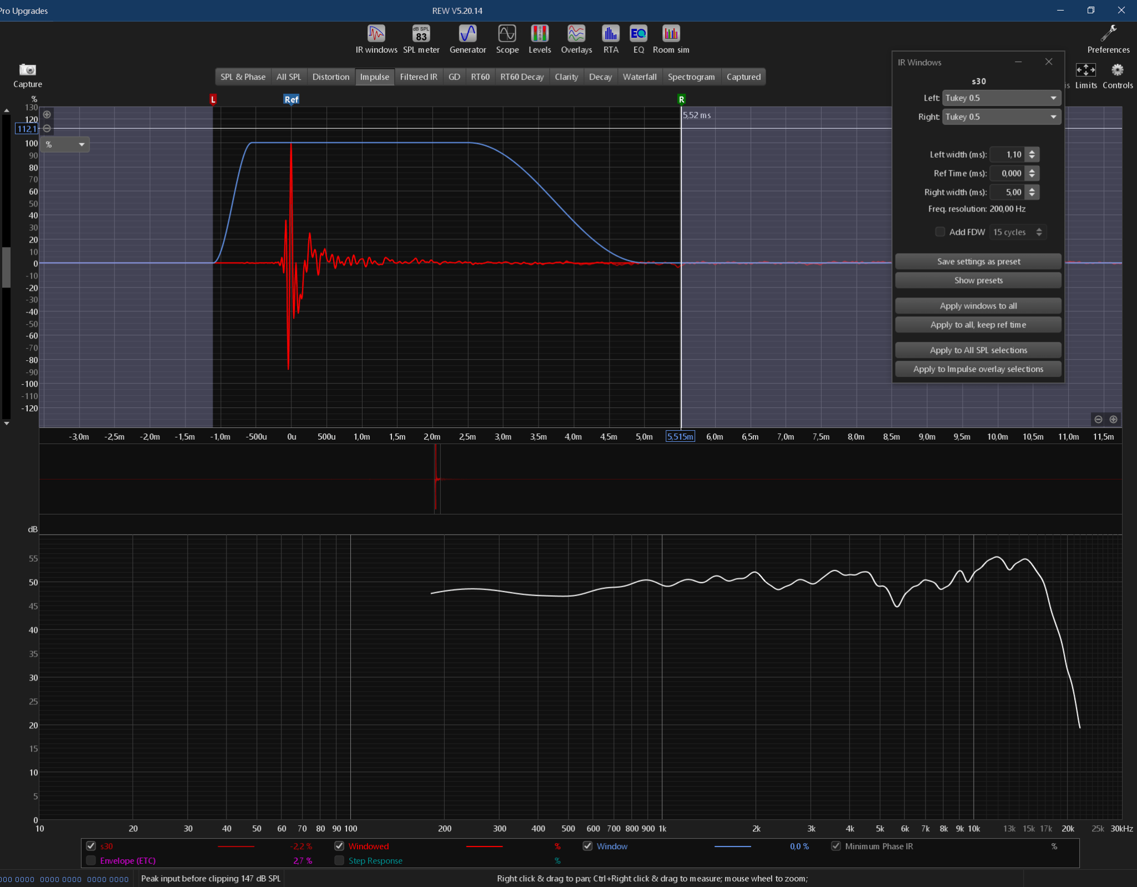
Task: Click Apply windows to all
Action: (x=978, y=306)
